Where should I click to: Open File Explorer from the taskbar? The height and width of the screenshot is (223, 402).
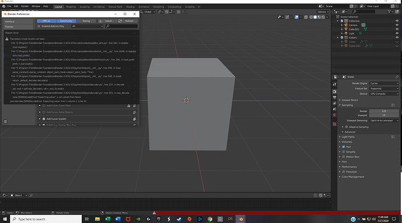pyautogui.click(x=97, y=219)
